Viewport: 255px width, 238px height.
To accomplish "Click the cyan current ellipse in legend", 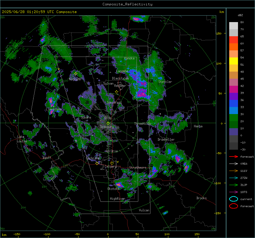I will pyautogui.click(x=233, y=199).
